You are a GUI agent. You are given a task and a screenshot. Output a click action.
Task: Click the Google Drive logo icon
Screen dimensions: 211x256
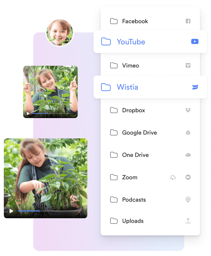[x=188, y=133]
